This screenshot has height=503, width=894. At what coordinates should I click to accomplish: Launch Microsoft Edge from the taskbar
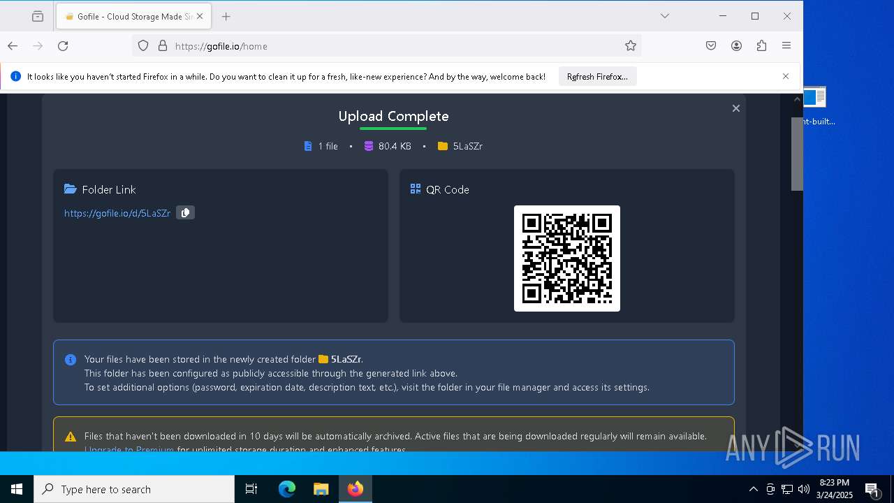coord(287,489)
